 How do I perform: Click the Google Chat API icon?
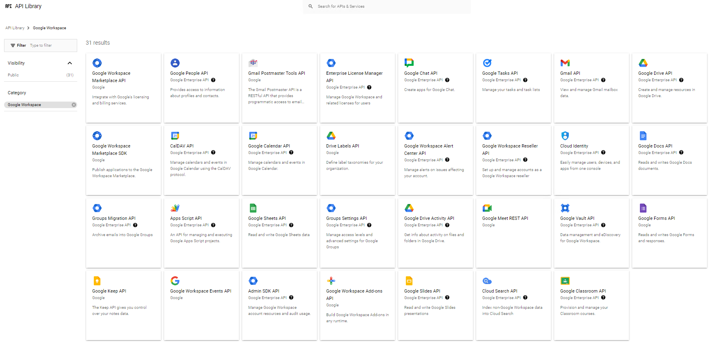point(409,63)
